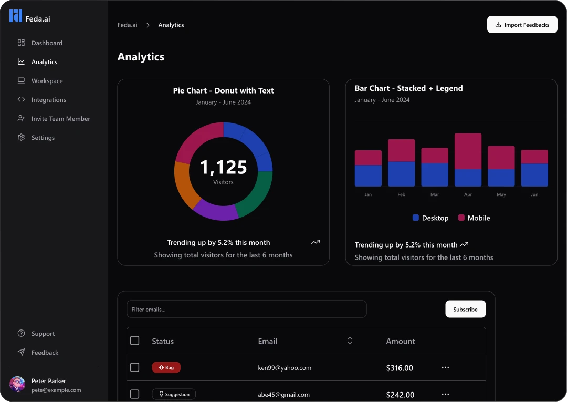Click the $316.00 amount cell
Viewport: 567px width, 402px height.
[x=400, y=368]
